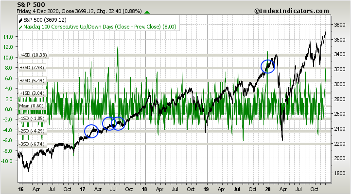Image resolution: width=351 pixels, height=194 pixels.
Task: Click '3800' on the right price axis
Action: (x=340, y=25)
